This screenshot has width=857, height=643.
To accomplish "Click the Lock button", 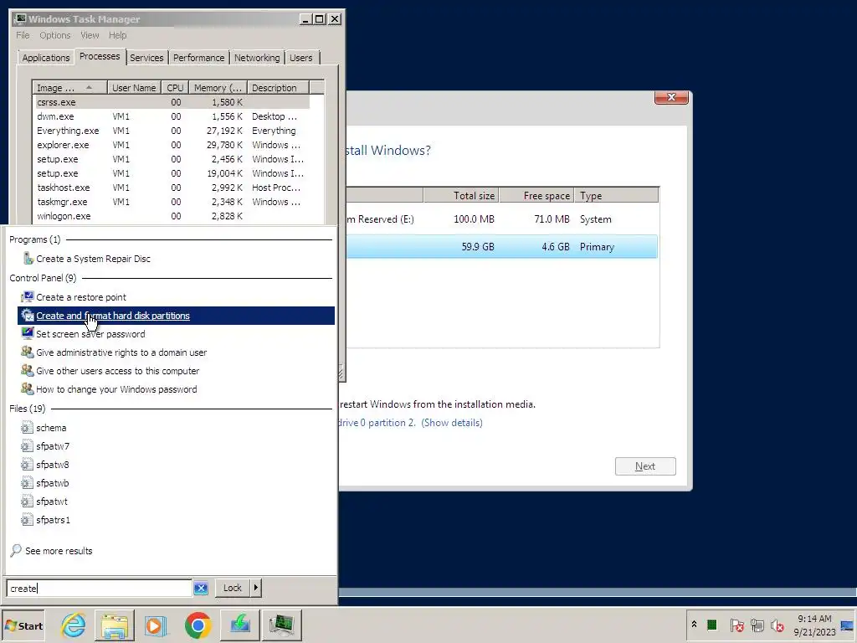I will [233, 588].
